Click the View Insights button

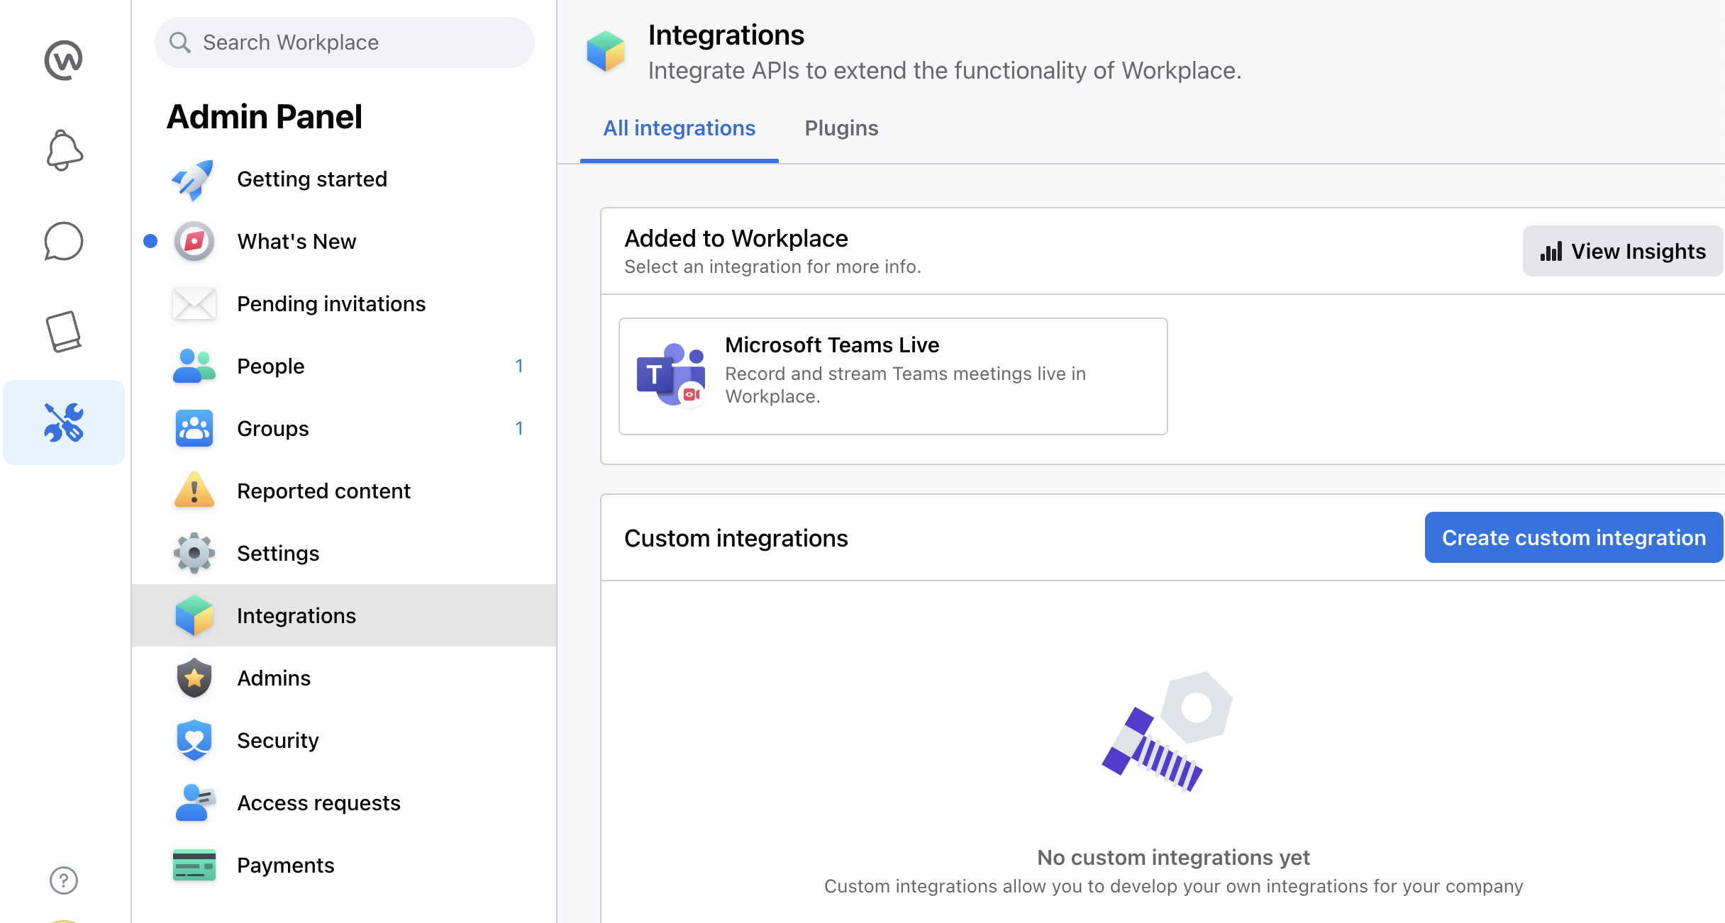(x=1623, y=251)
